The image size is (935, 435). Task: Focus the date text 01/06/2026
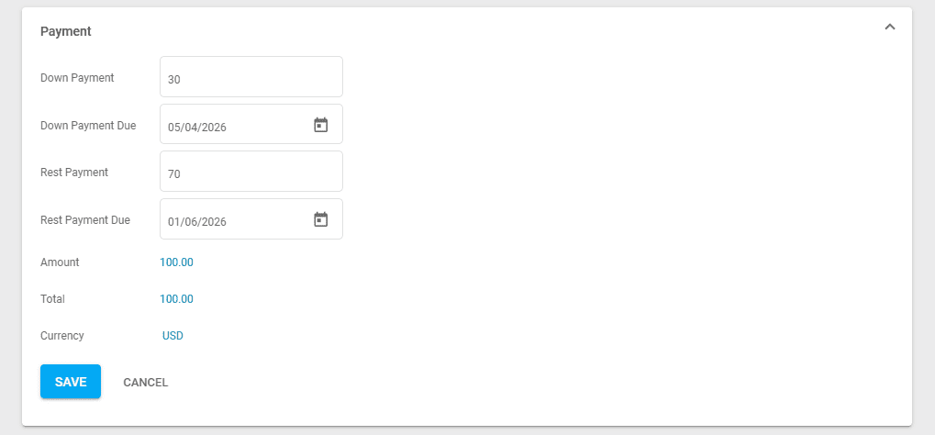(197, 221)
